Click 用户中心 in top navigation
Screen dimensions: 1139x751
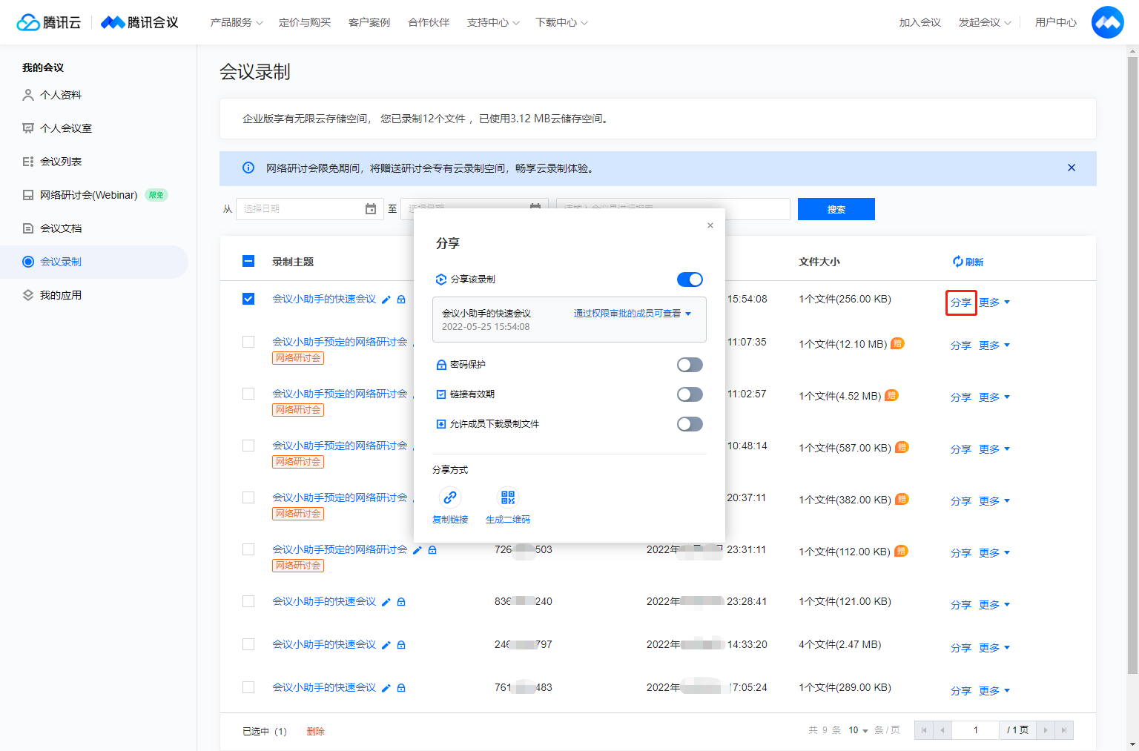click(x=1056, y=22)
